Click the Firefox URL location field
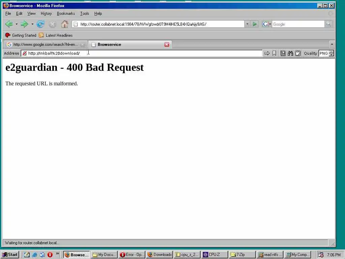 [158, 24]
